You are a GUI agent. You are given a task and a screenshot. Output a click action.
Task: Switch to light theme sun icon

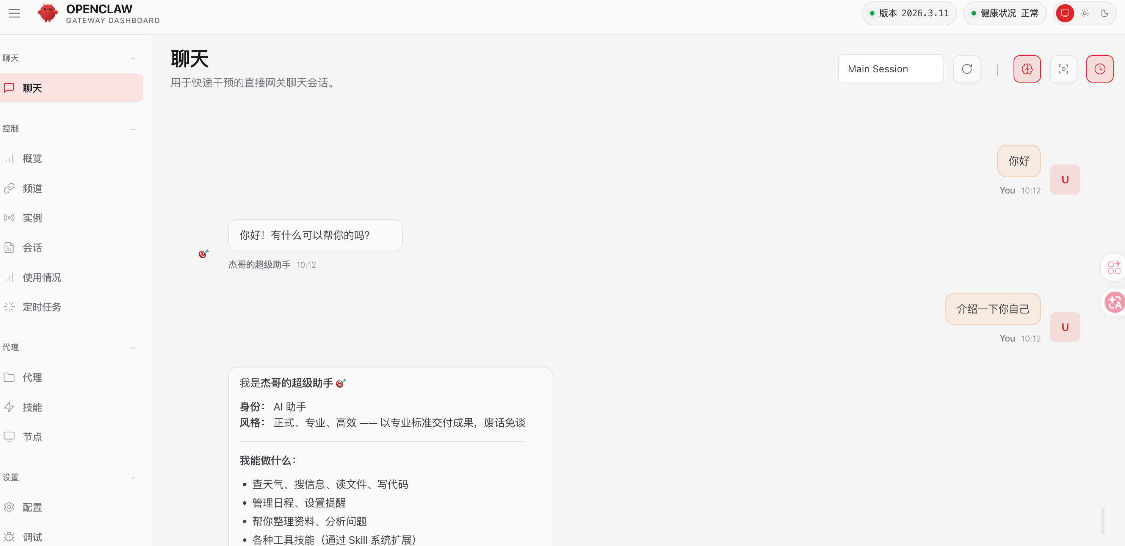[1084, 13]
